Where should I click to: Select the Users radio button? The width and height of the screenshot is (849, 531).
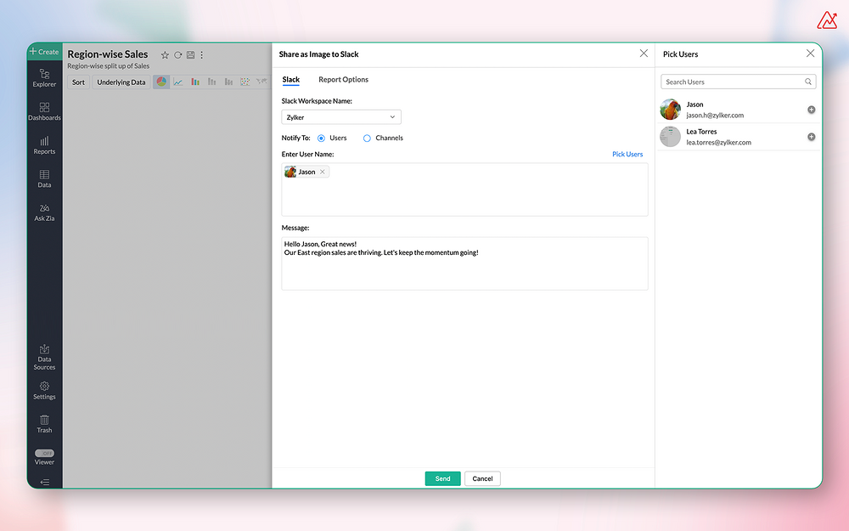pos(321,138)
